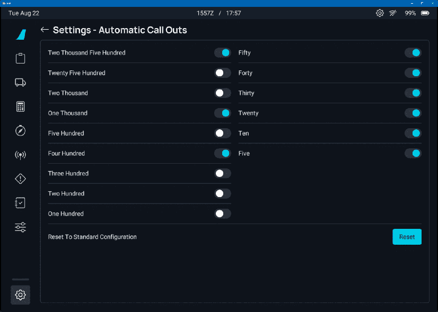The height and width of the screenshot is (312, 438).
Task: Disable the Two Thousand Five Hundred callout
Action: coord(223,53)
